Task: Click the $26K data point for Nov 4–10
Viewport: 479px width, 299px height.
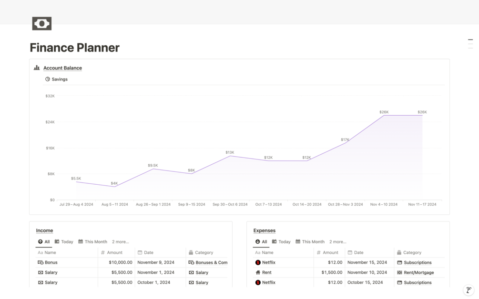Action: 384,115
